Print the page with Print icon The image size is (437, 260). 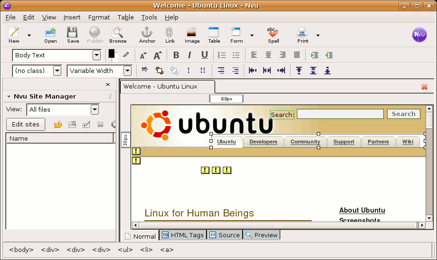pos(303,35)
